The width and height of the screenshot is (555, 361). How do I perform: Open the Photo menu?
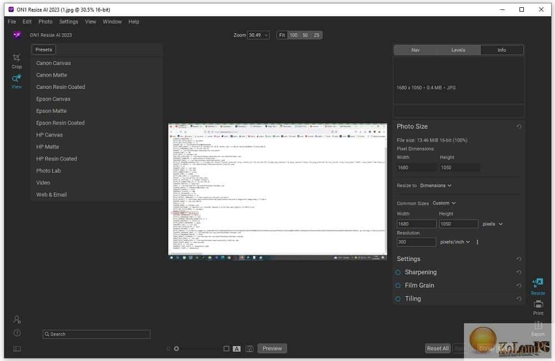click(46, 22)
